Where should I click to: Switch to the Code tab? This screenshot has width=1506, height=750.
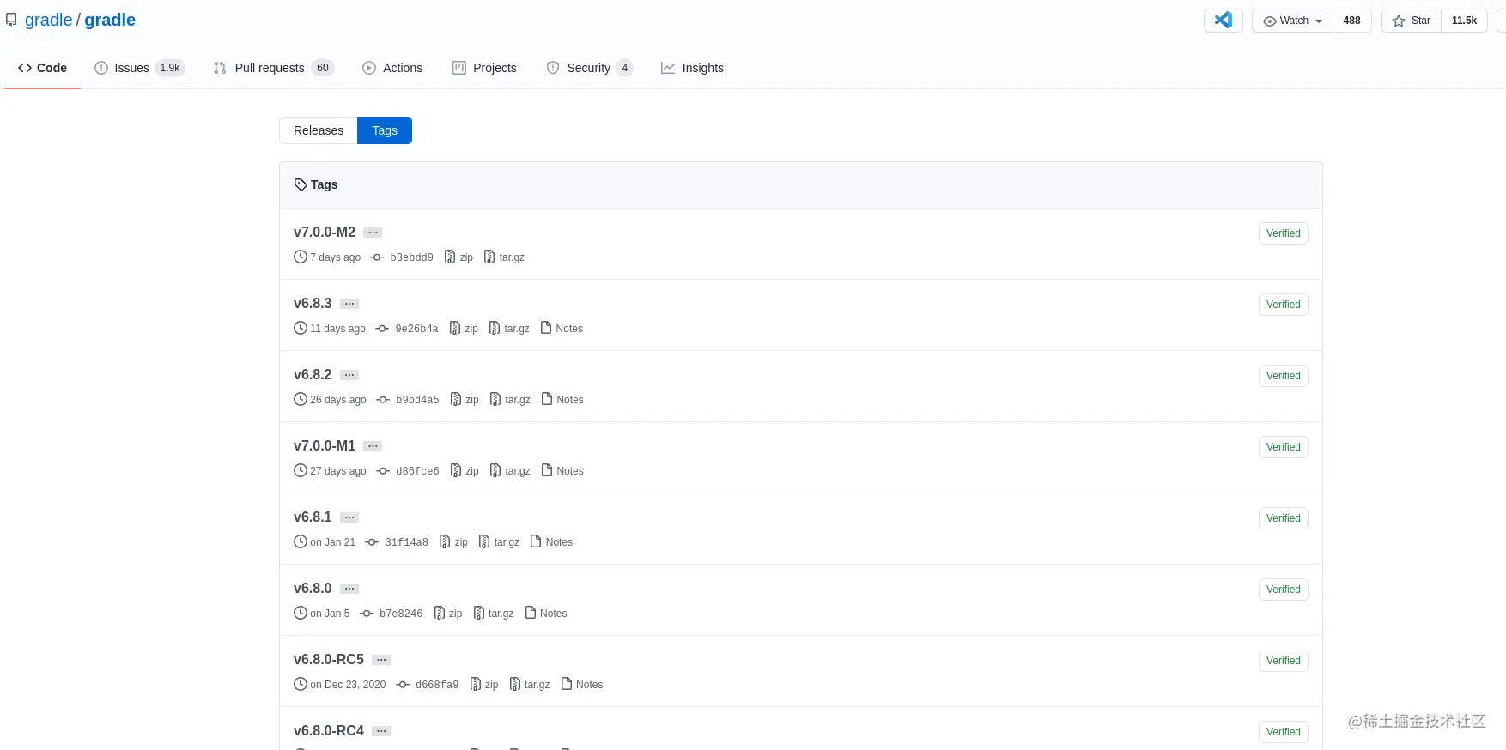tap(42, 68)
